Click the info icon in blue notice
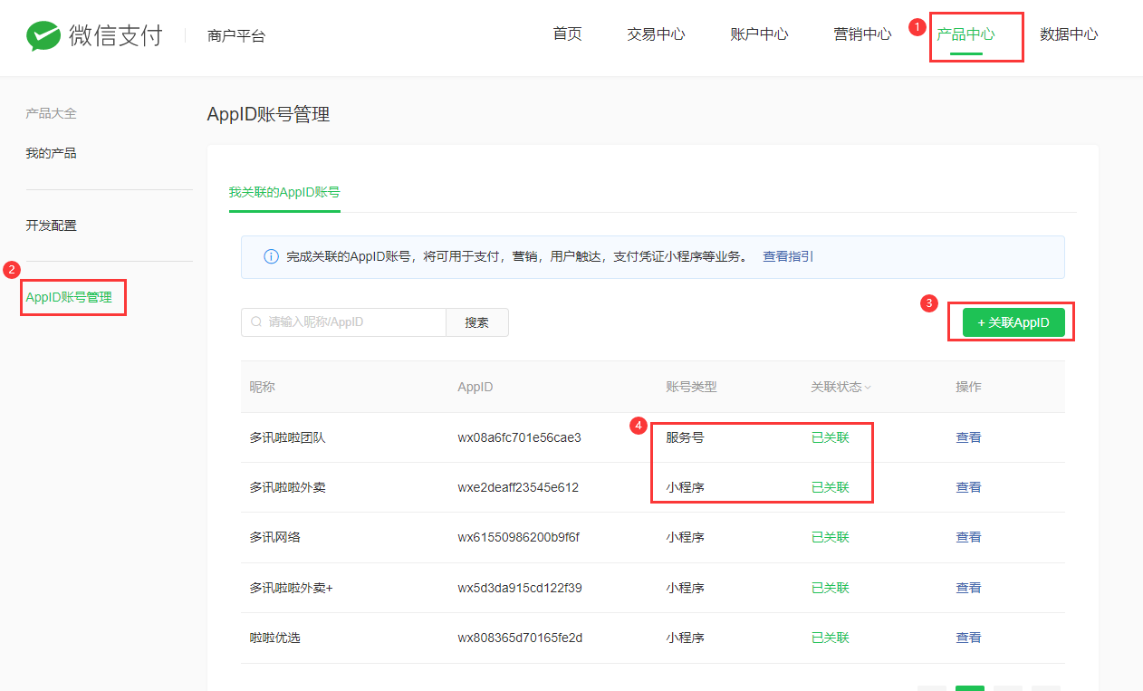This screenshot has height=691, width=1143. 271,256
